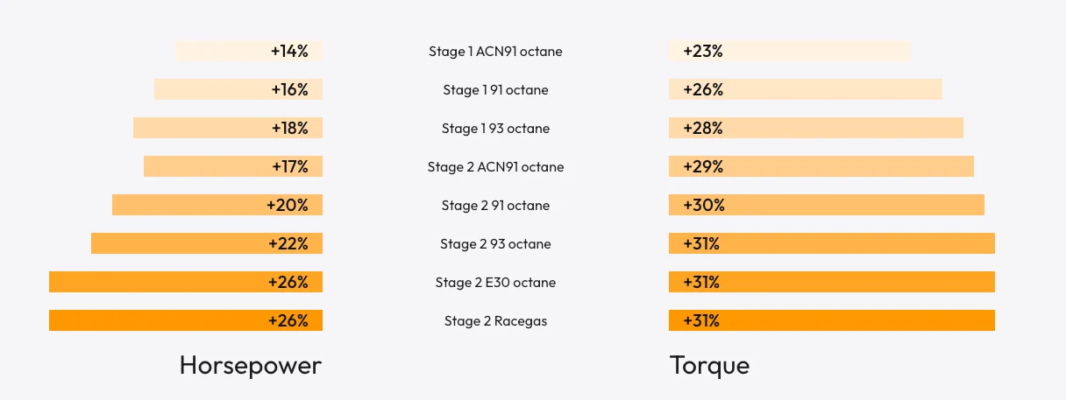Click the Stage 1 93 octane label
Viewport: 1066px width, 400px height.
pos(495,129)
